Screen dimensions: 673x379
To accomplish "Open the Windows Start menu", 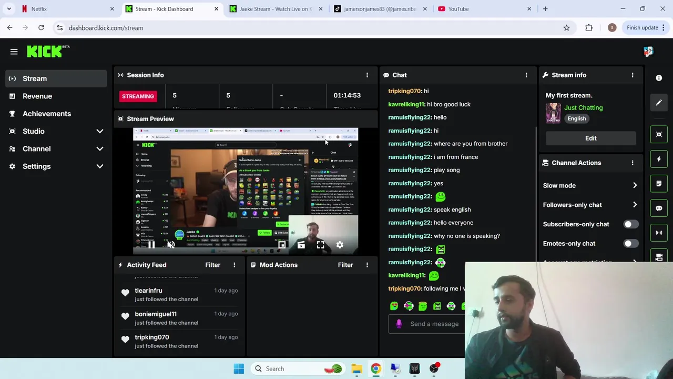I will pyautogui.click(x=239, y=369).
